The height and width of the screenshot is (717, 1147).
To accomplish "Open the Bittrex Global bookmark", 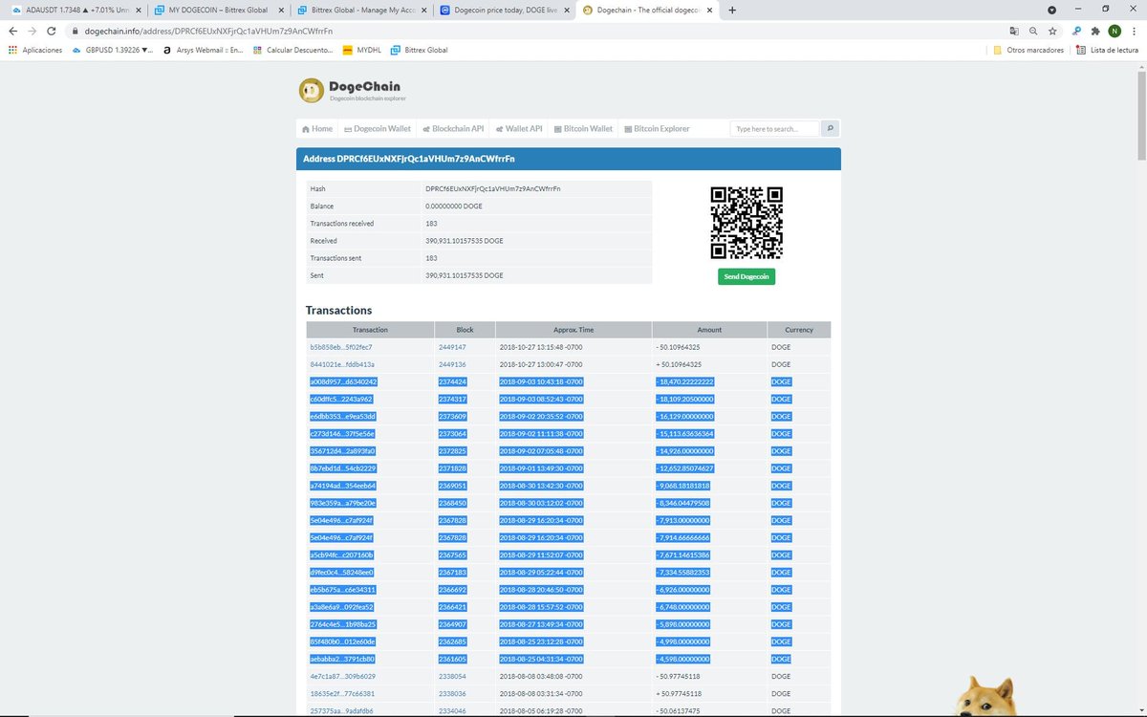I will [421, 50].
